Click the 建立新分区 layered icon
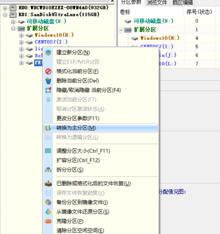Image resolution: width=220 pixels, height=234 pixels. (x=48, y=53)
